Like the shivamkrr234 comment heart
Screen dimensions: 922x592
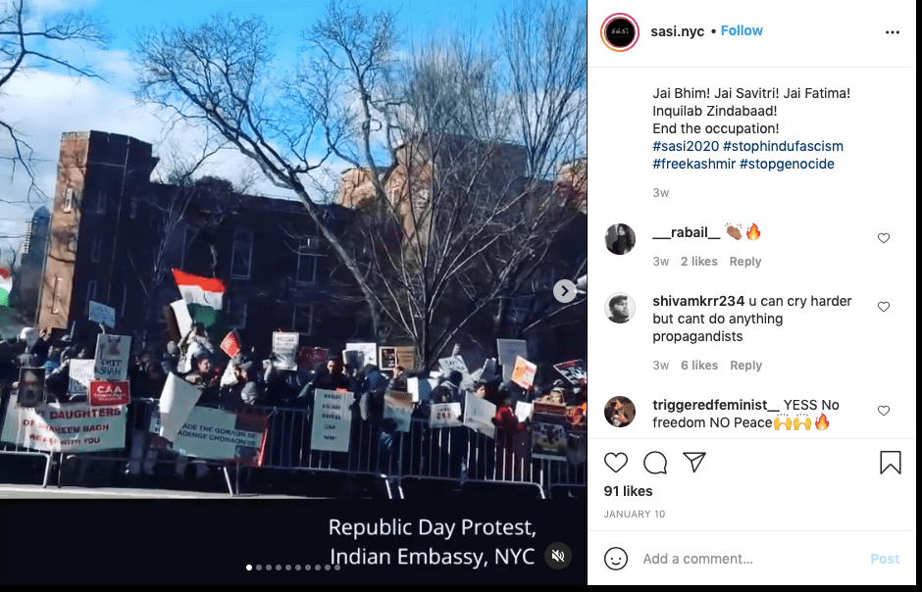click(883, 307)
